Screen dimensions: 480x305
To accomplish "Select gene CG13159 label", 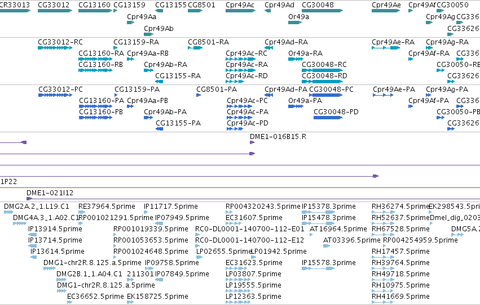I will [x=129, y=5].
